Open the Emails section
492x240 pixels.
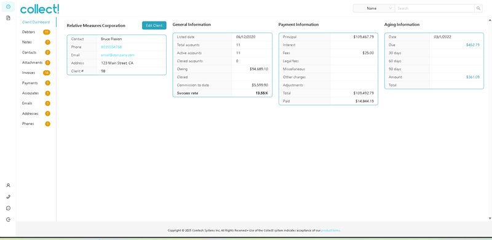[27, 103]
